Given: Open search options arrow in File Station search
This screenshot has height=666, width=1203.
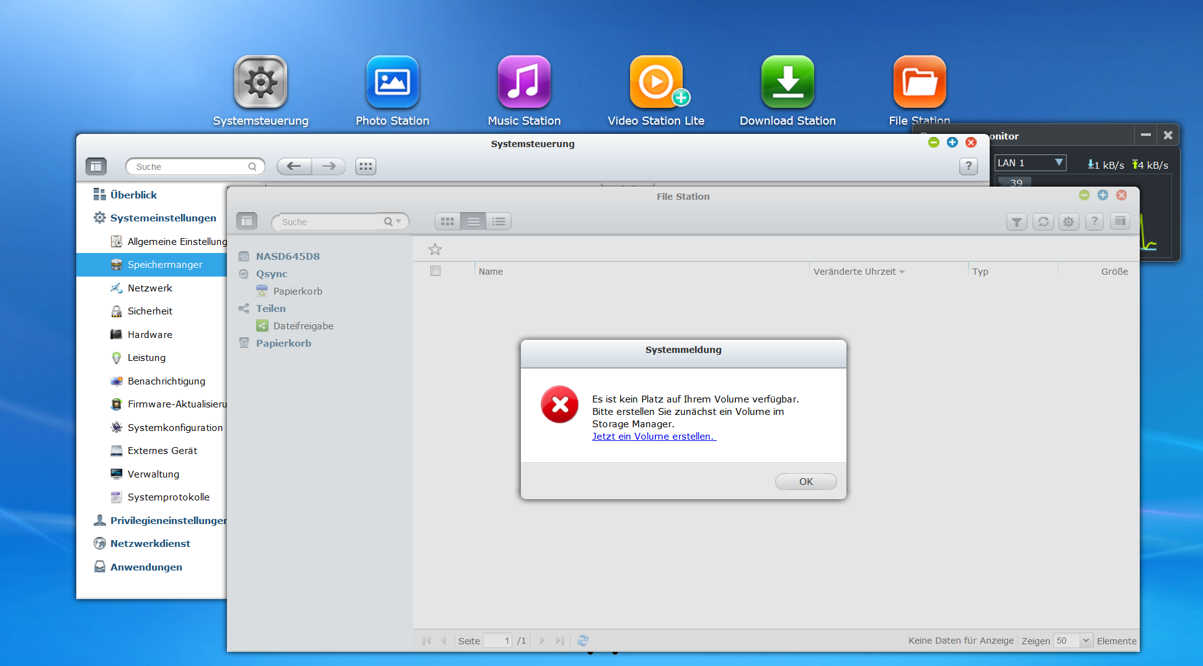Looking at the screenshot, I should (x=399, y=221).
